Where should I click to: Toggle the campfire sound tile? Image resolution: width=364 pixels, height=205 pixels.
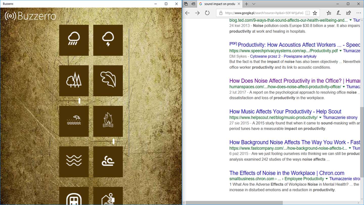[108, 121]
